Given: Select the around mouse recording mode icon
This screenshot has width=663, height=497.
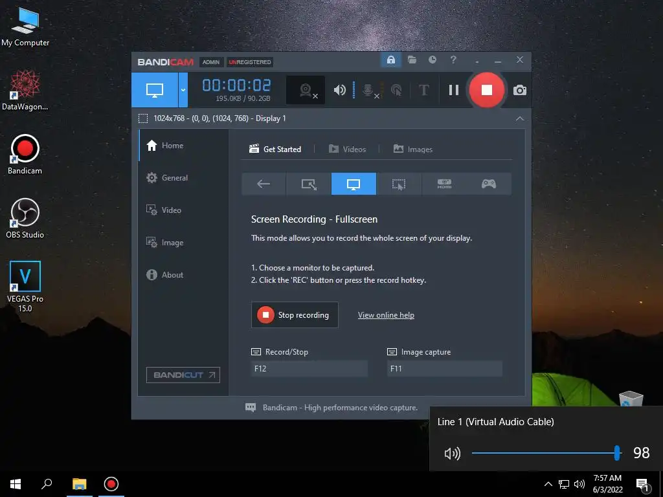Looking at the screenshot, I should [399, 184].
